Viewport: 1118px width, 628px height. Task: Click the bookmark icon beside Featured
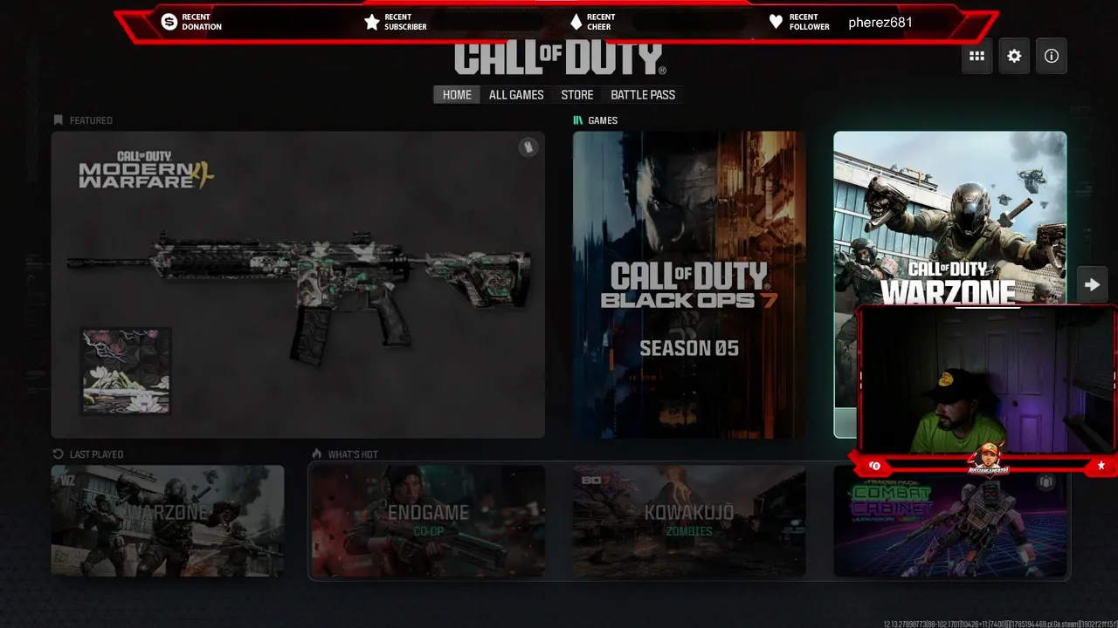(x=59, y=120)
